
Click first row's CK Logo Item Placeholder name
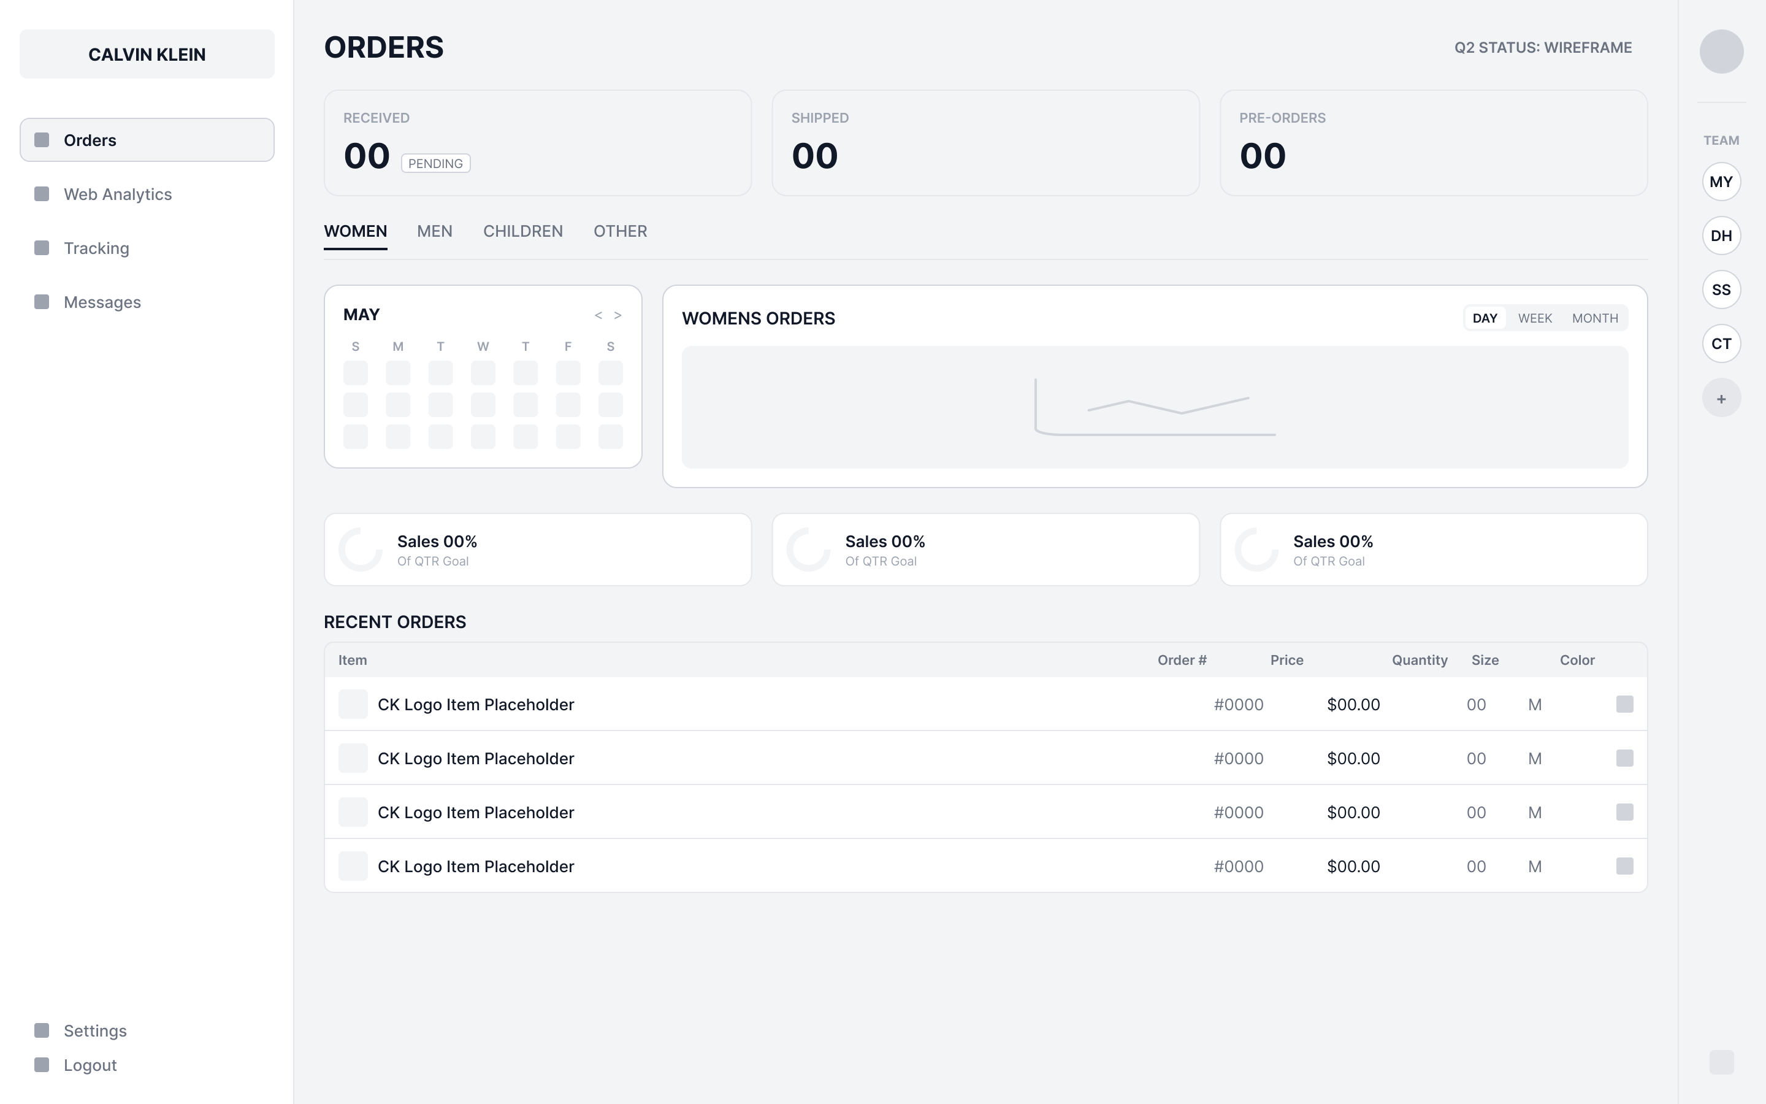[x=476, y=705]
